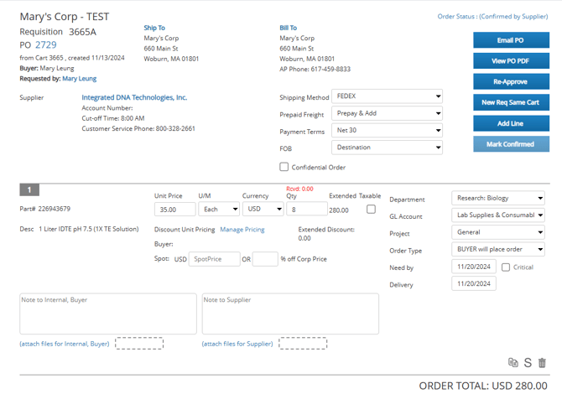The width and height of the screenshot is (562, 394).
Task: Open the Shipping Method dropdown
Action: click(387, 96)
